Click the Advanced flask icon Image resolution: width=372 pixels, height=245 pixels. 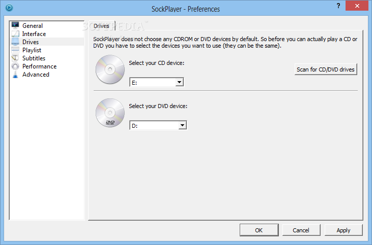pos(15,75)
